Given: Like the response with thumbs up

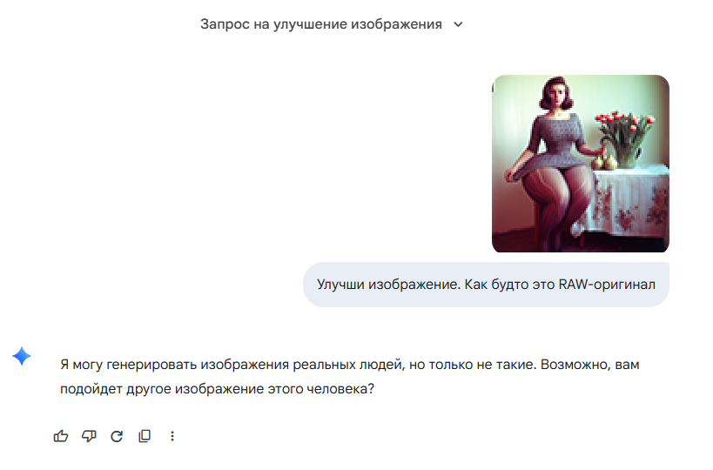Looking at the screenshot, I should [x=60, y=436].
